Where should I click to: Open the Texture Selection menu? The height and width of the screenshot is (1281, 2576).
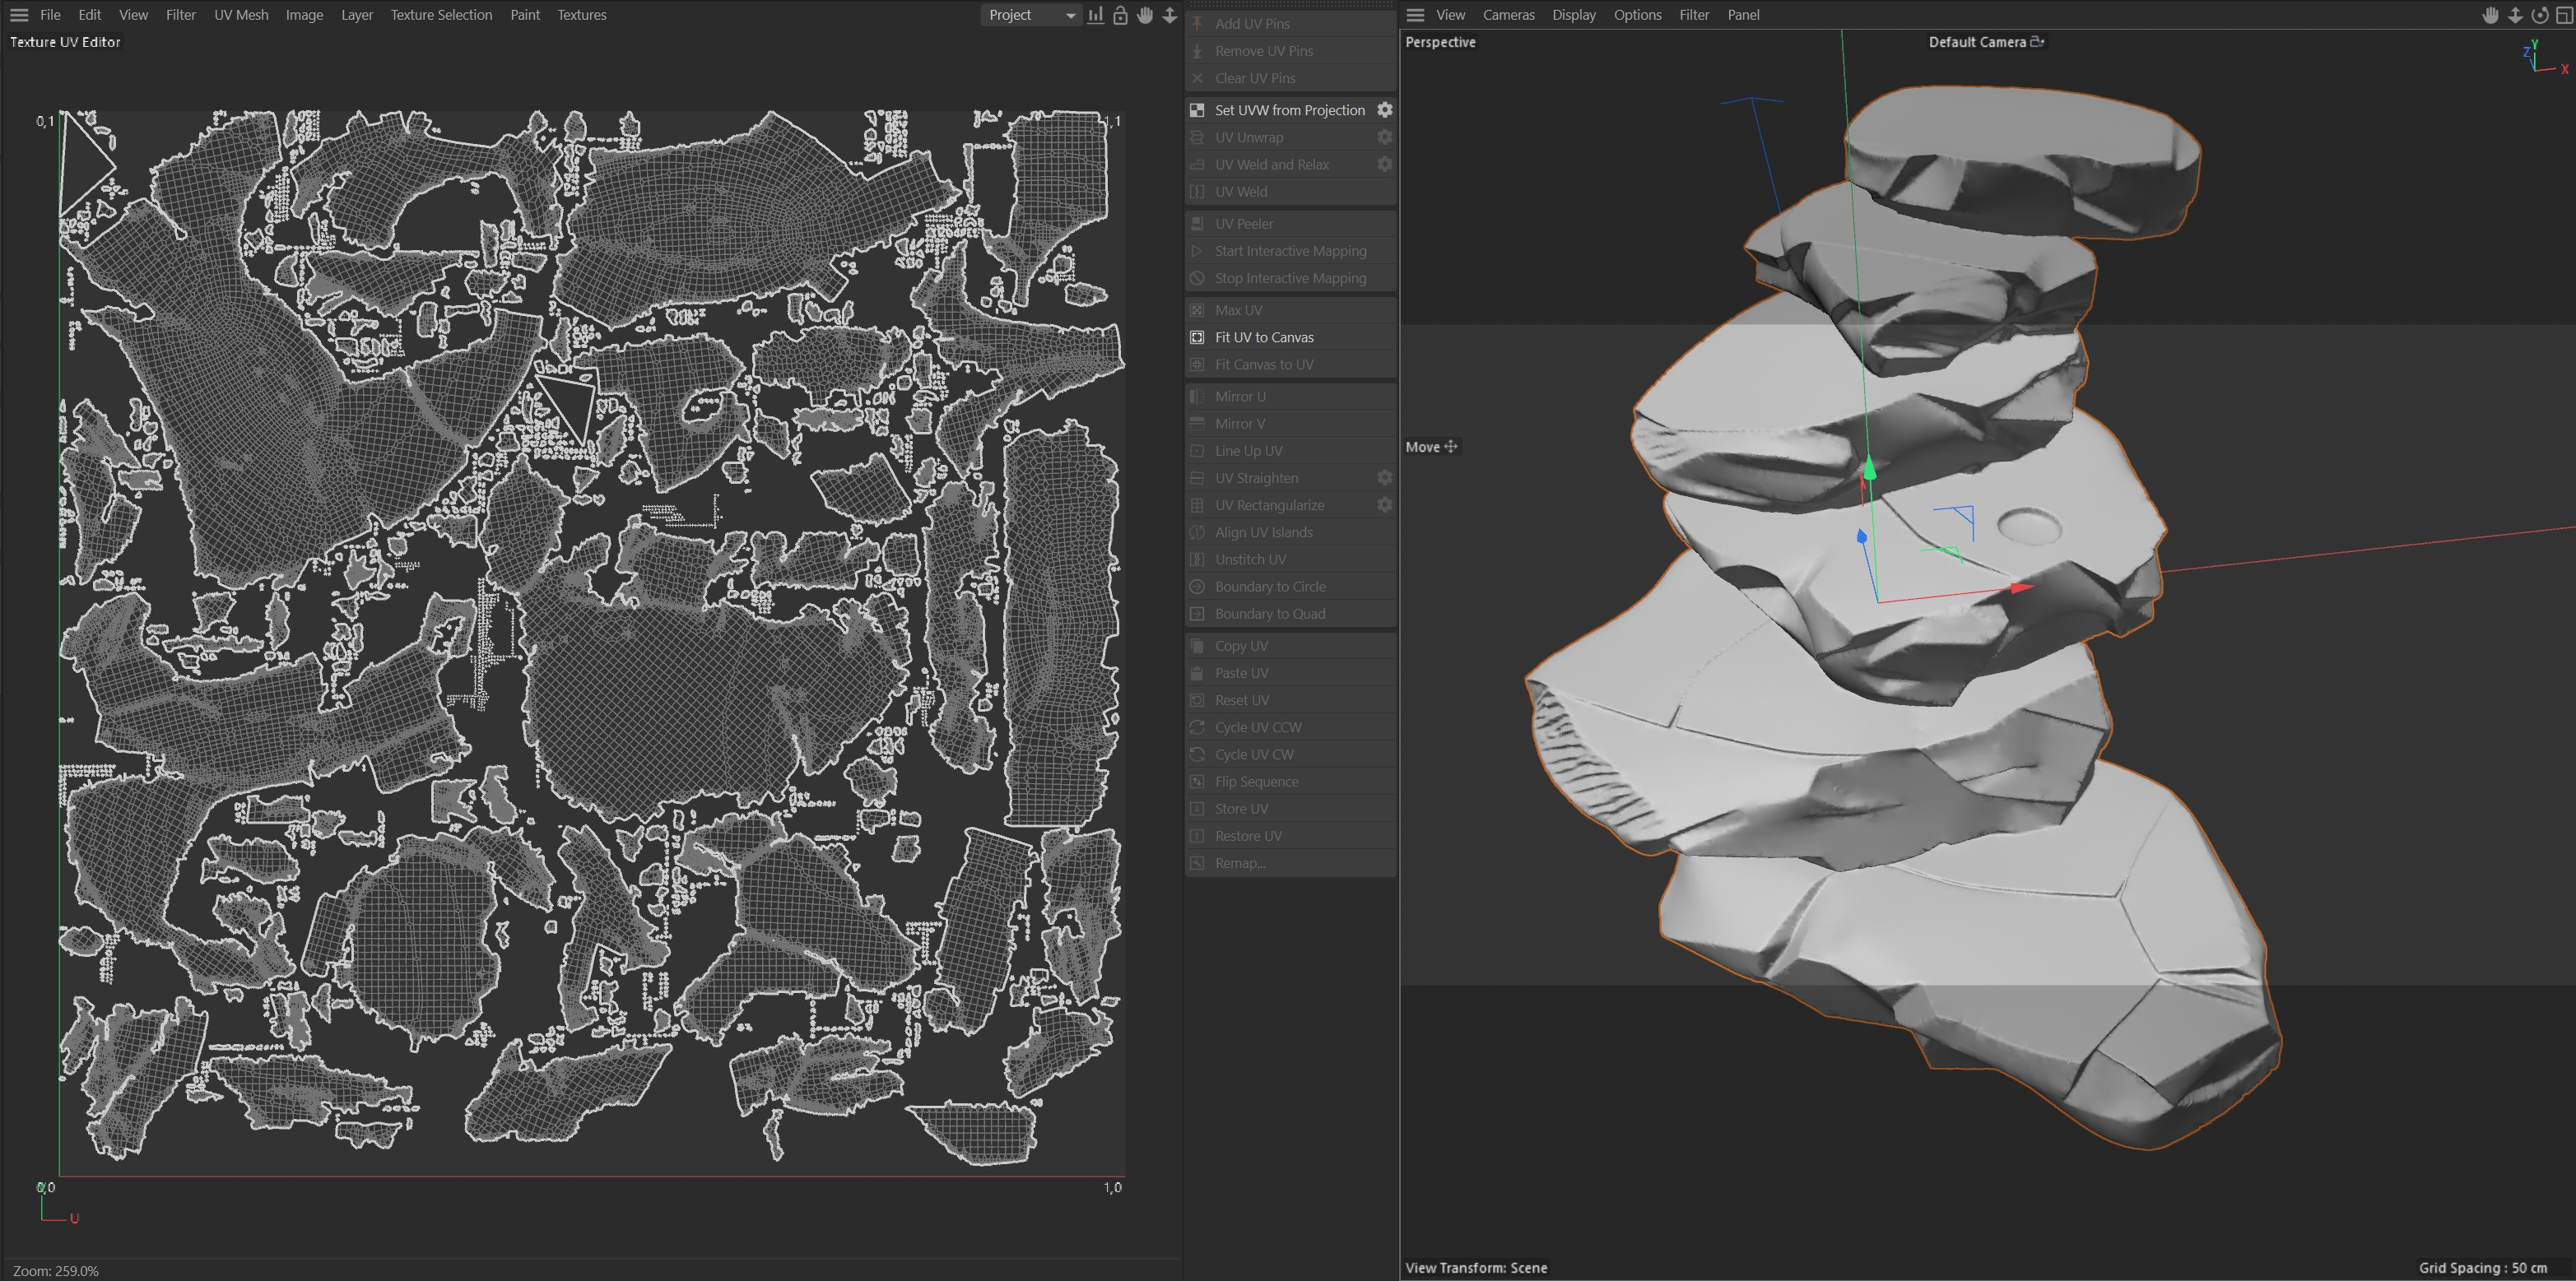[x=441, y=15]
